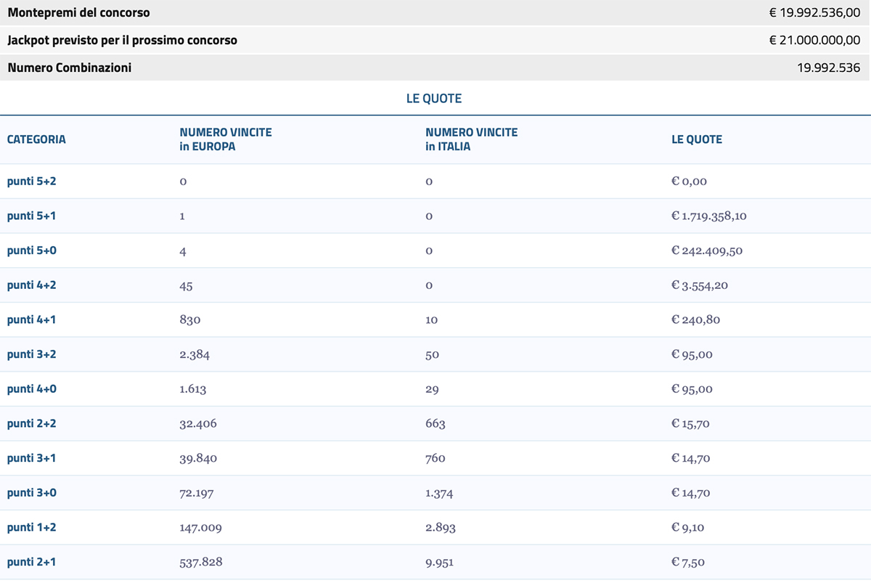Click the Italy wins value 9.951
871x583 pixels.
(x=440, y=562)
